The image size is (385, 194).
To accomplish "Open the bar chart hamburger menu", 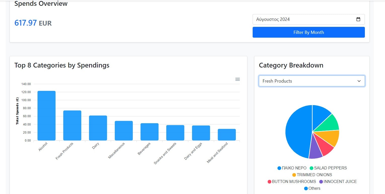I will pos(237,79).
